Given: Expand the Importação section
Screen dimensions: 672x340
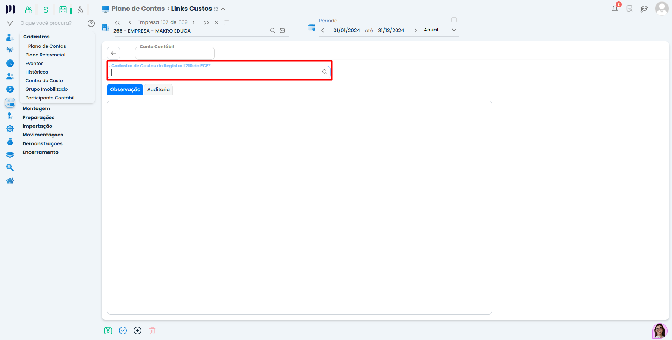Looking at the screenshot, I should (37, 126).
